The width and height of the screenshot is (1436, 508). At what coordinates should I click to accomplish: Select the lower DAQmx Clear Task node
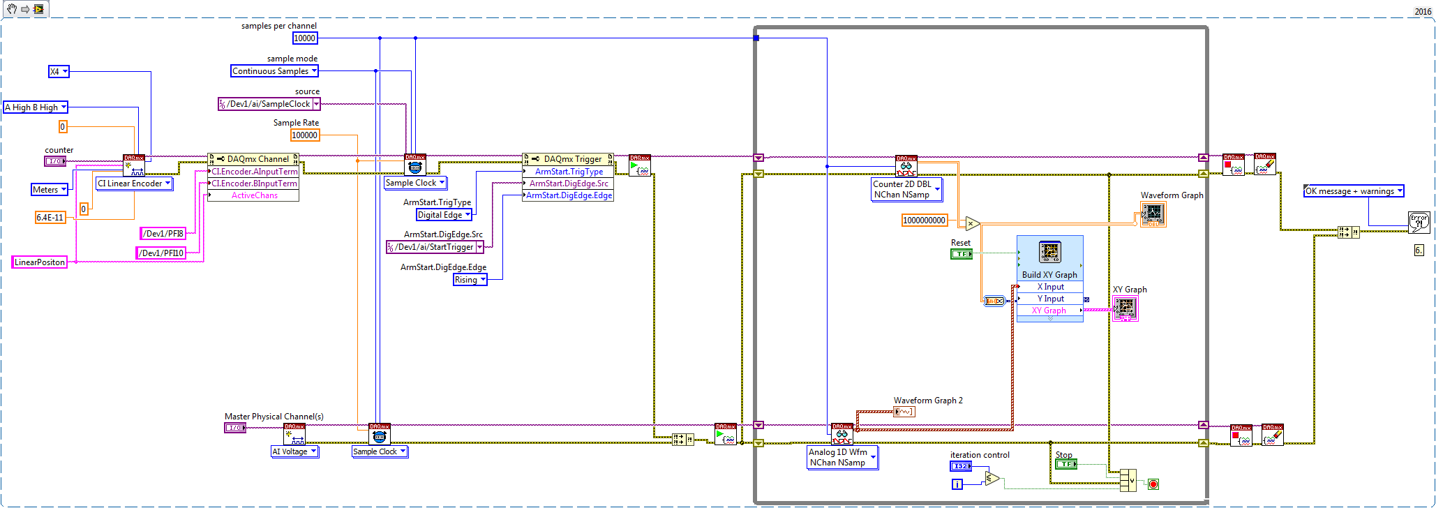tap(1273, 434)
